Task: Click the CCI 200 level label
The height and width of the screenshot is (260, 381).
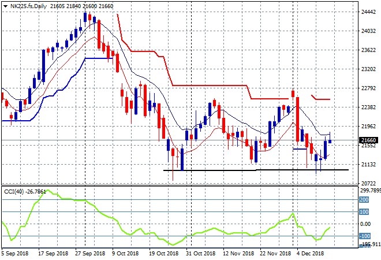Action: pos(364,200)
